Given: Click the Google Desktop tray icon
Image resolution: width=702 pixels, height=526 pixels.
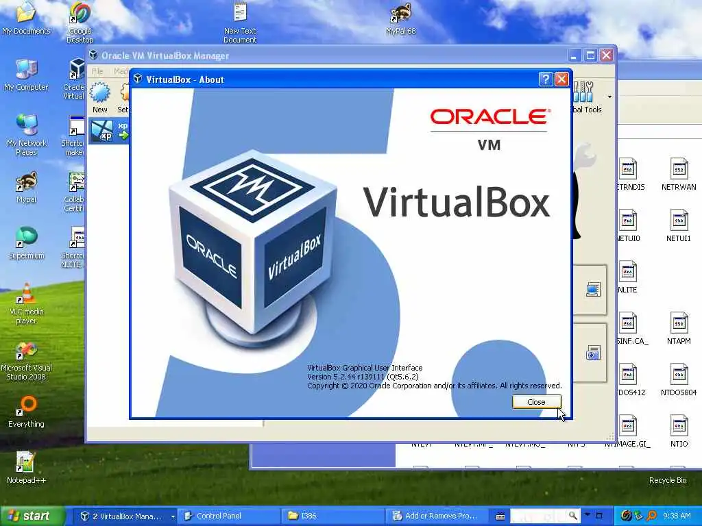Looking at the screenshot, I should (x=627, y=516).
